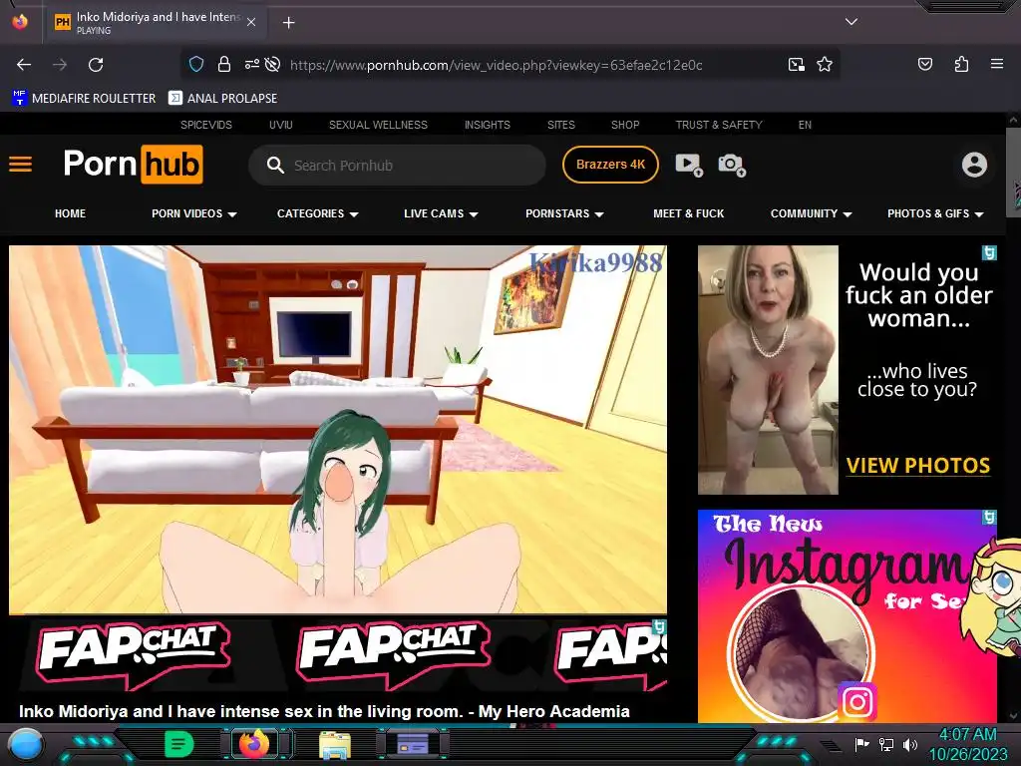This screenshot has height=766, width=1021.
Task: Open the MEDIAFIRE ROULETTER bookmark
Action: click(84, 99)
